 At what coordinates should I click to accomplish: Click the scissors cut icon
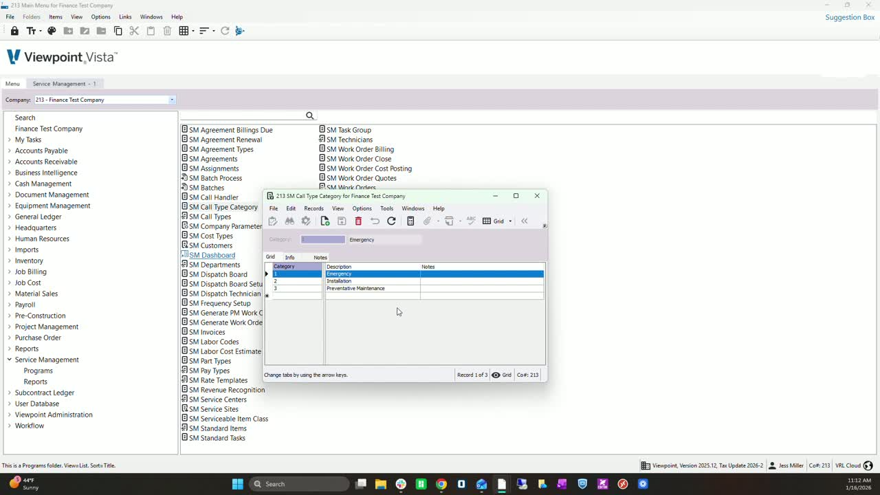click(134, 31)
